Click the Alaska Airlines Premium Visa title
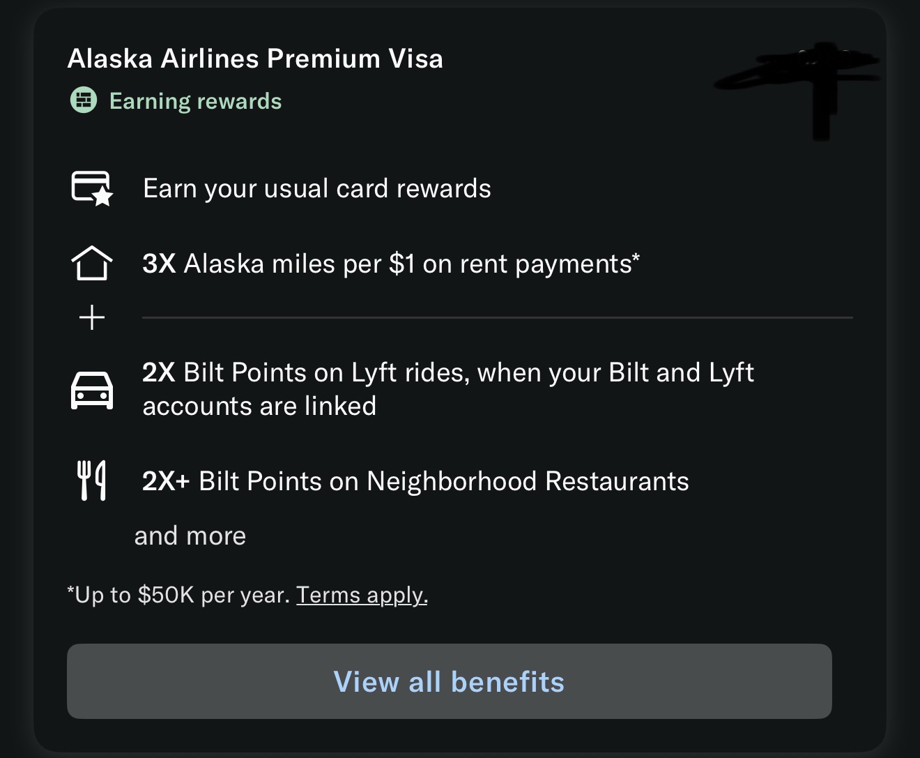This screenshot has height=758, width=920. (255, 59)
